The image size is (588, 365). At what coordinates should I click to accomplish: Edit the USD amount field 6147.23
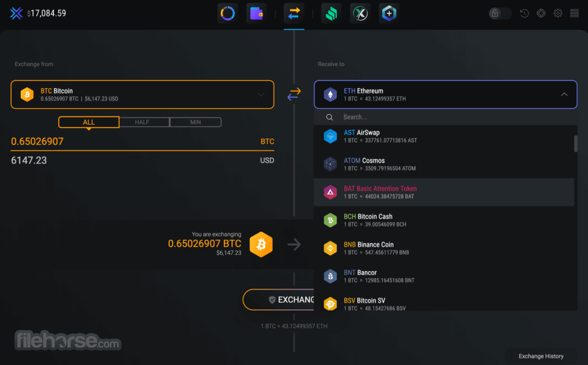click(143, 160)
